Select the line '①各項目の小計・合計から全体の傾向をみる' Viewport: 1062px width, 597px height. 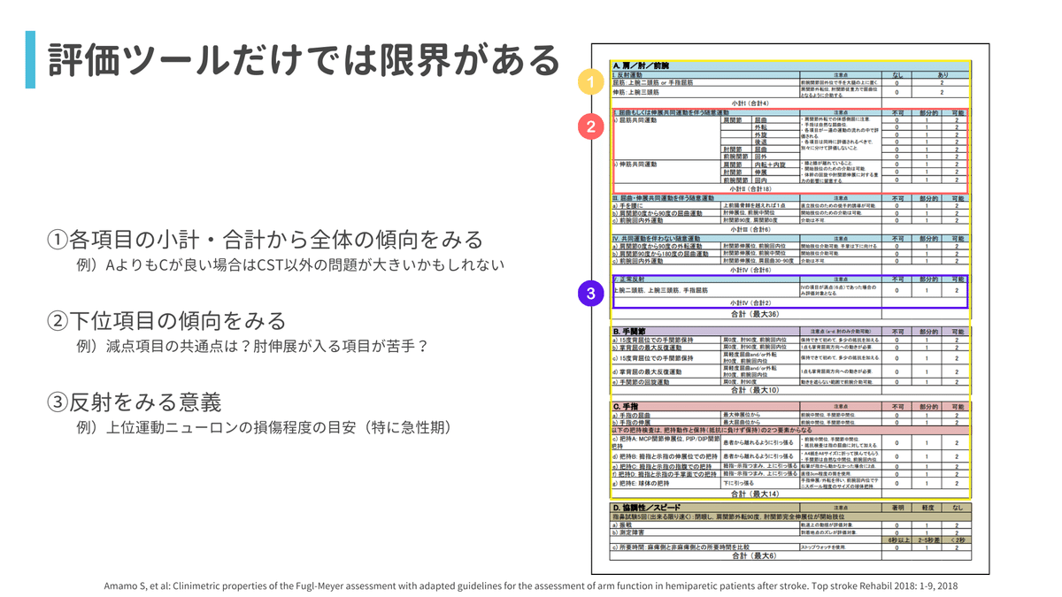265,239
